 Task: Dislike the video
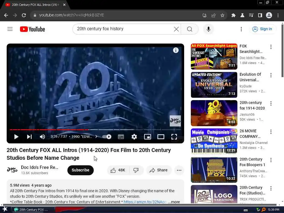pos(136,170)
